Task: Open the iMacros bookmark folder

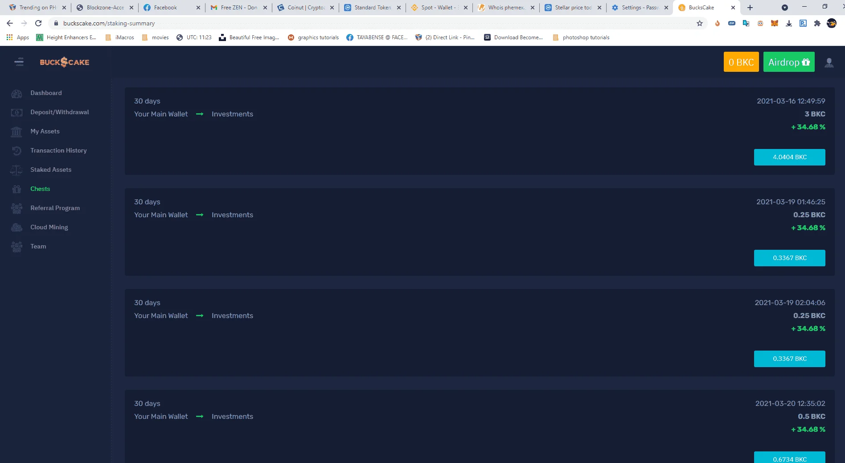Action: [x=120, y=37]
